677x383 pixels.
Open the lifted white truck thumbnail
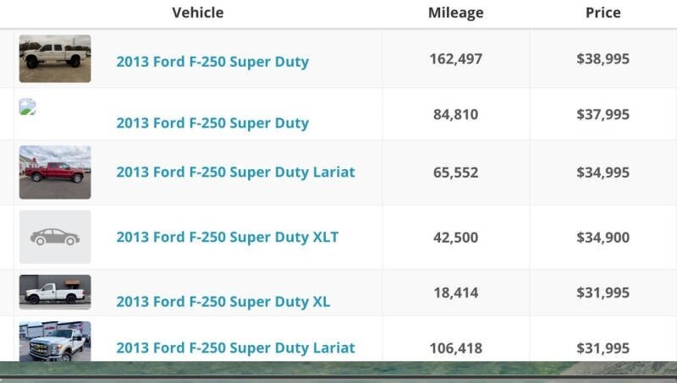coord(55,58)
